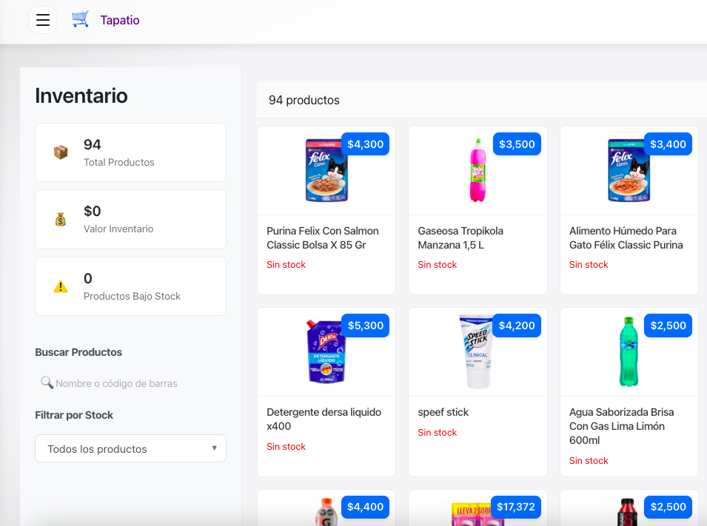Click the yellow warning triangle icon
Image resolution: width=707 pixels, height=526 pixels.
point(61,287)
